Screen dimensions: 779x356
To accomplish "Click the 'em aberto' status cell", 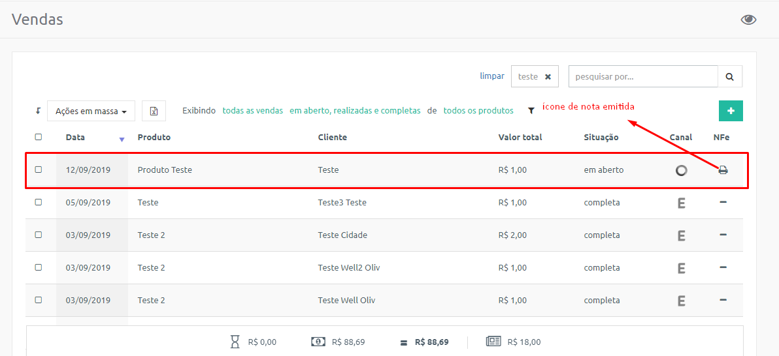I will (604, 170).
